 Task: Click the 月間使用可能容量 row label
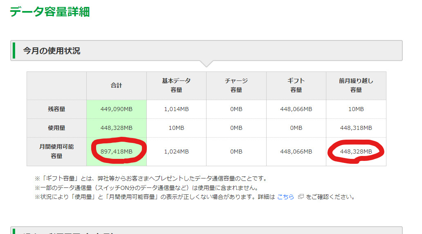(56, 151)
